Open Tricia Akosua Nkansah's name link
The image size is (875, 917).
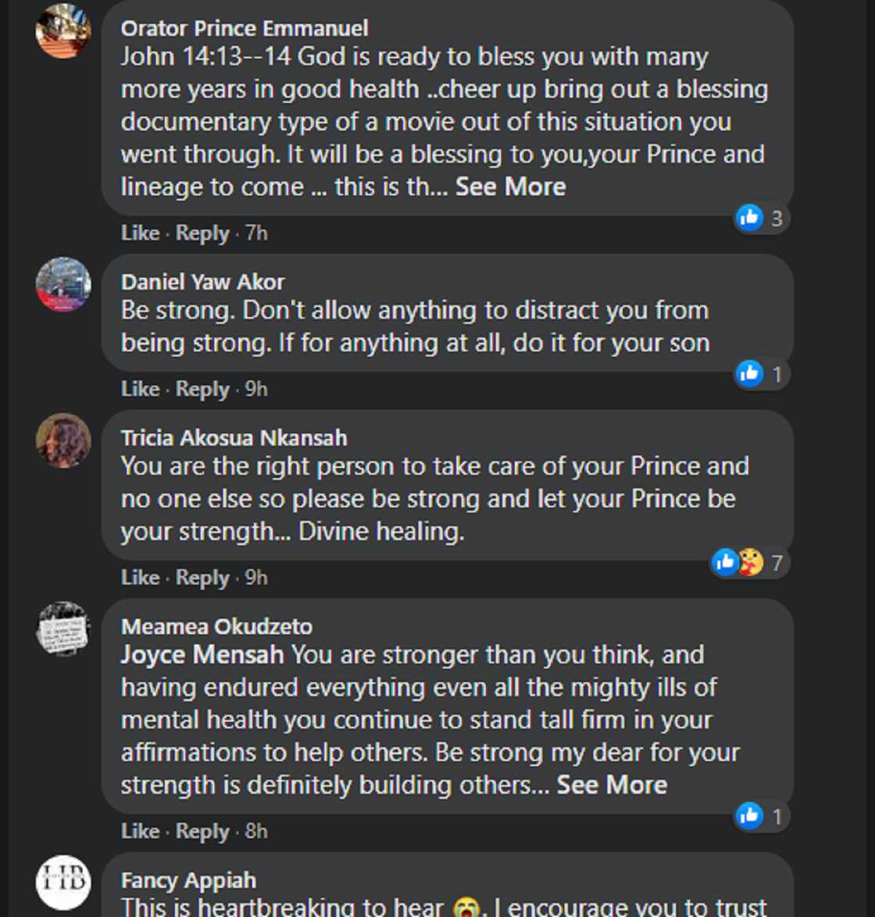[x=234, y=437]
